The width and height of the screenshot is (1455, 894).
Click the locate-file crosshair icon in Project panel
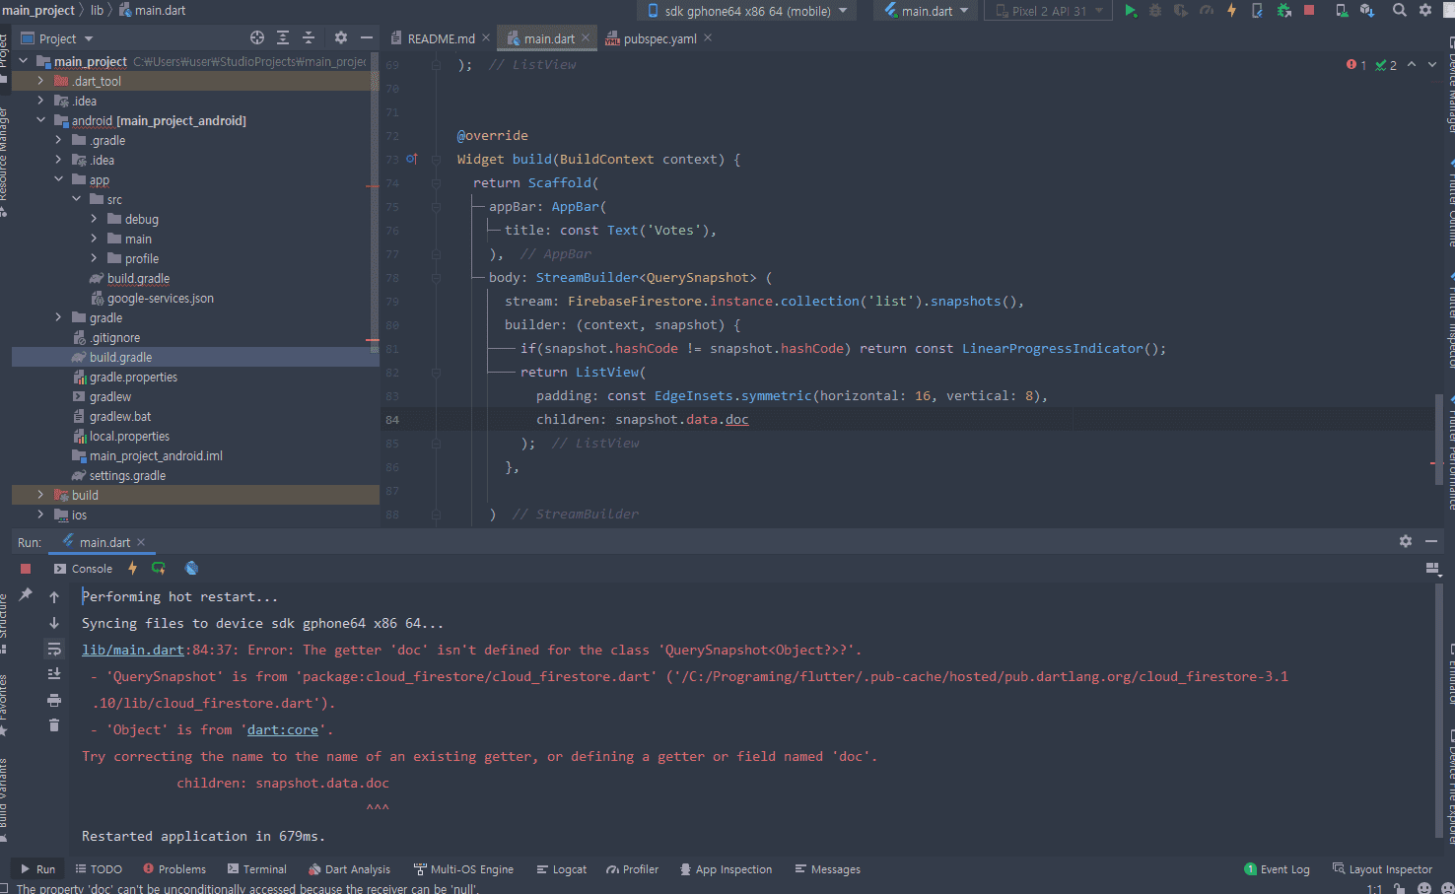pos(257,38)
